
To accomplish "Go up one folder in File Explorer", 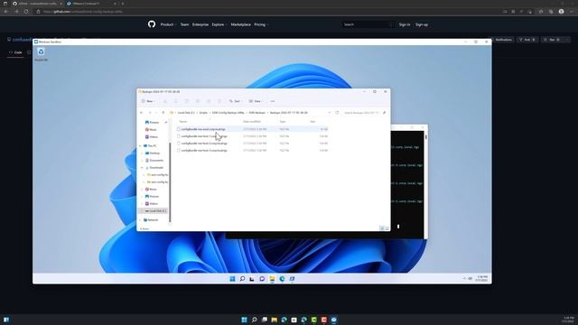I will [x=163, y=112].
